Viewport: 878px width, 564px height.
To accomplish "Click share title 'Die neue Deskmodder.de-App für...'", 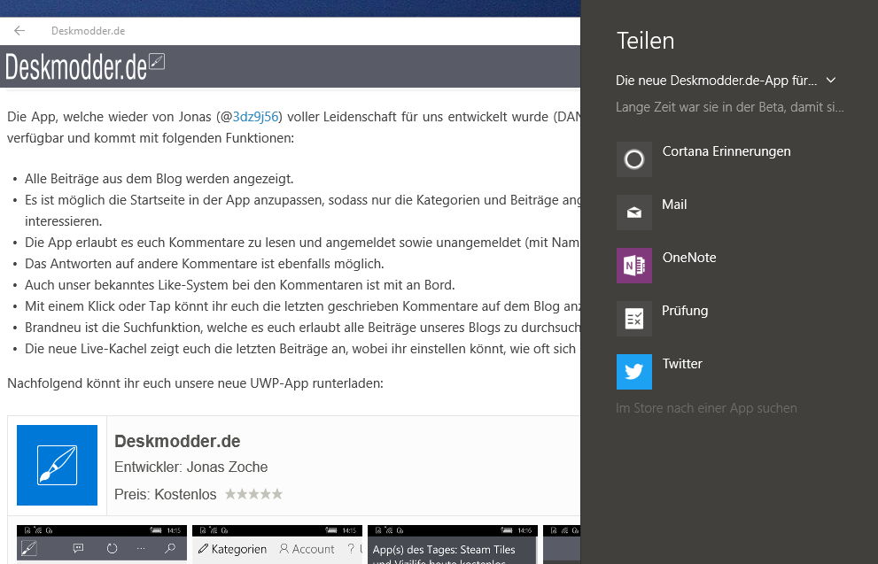I will (716, 80).
